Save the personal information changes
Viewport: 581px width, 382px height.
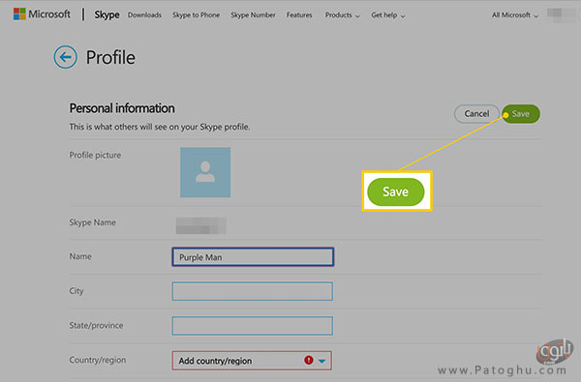coord(521,114)
